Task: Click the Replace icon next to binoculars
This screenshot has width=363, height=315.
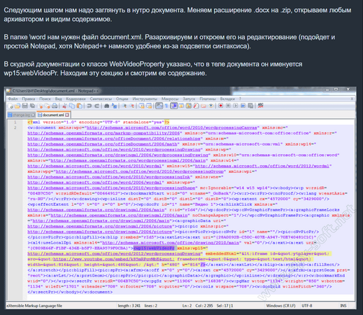Action: pos(114,106)
